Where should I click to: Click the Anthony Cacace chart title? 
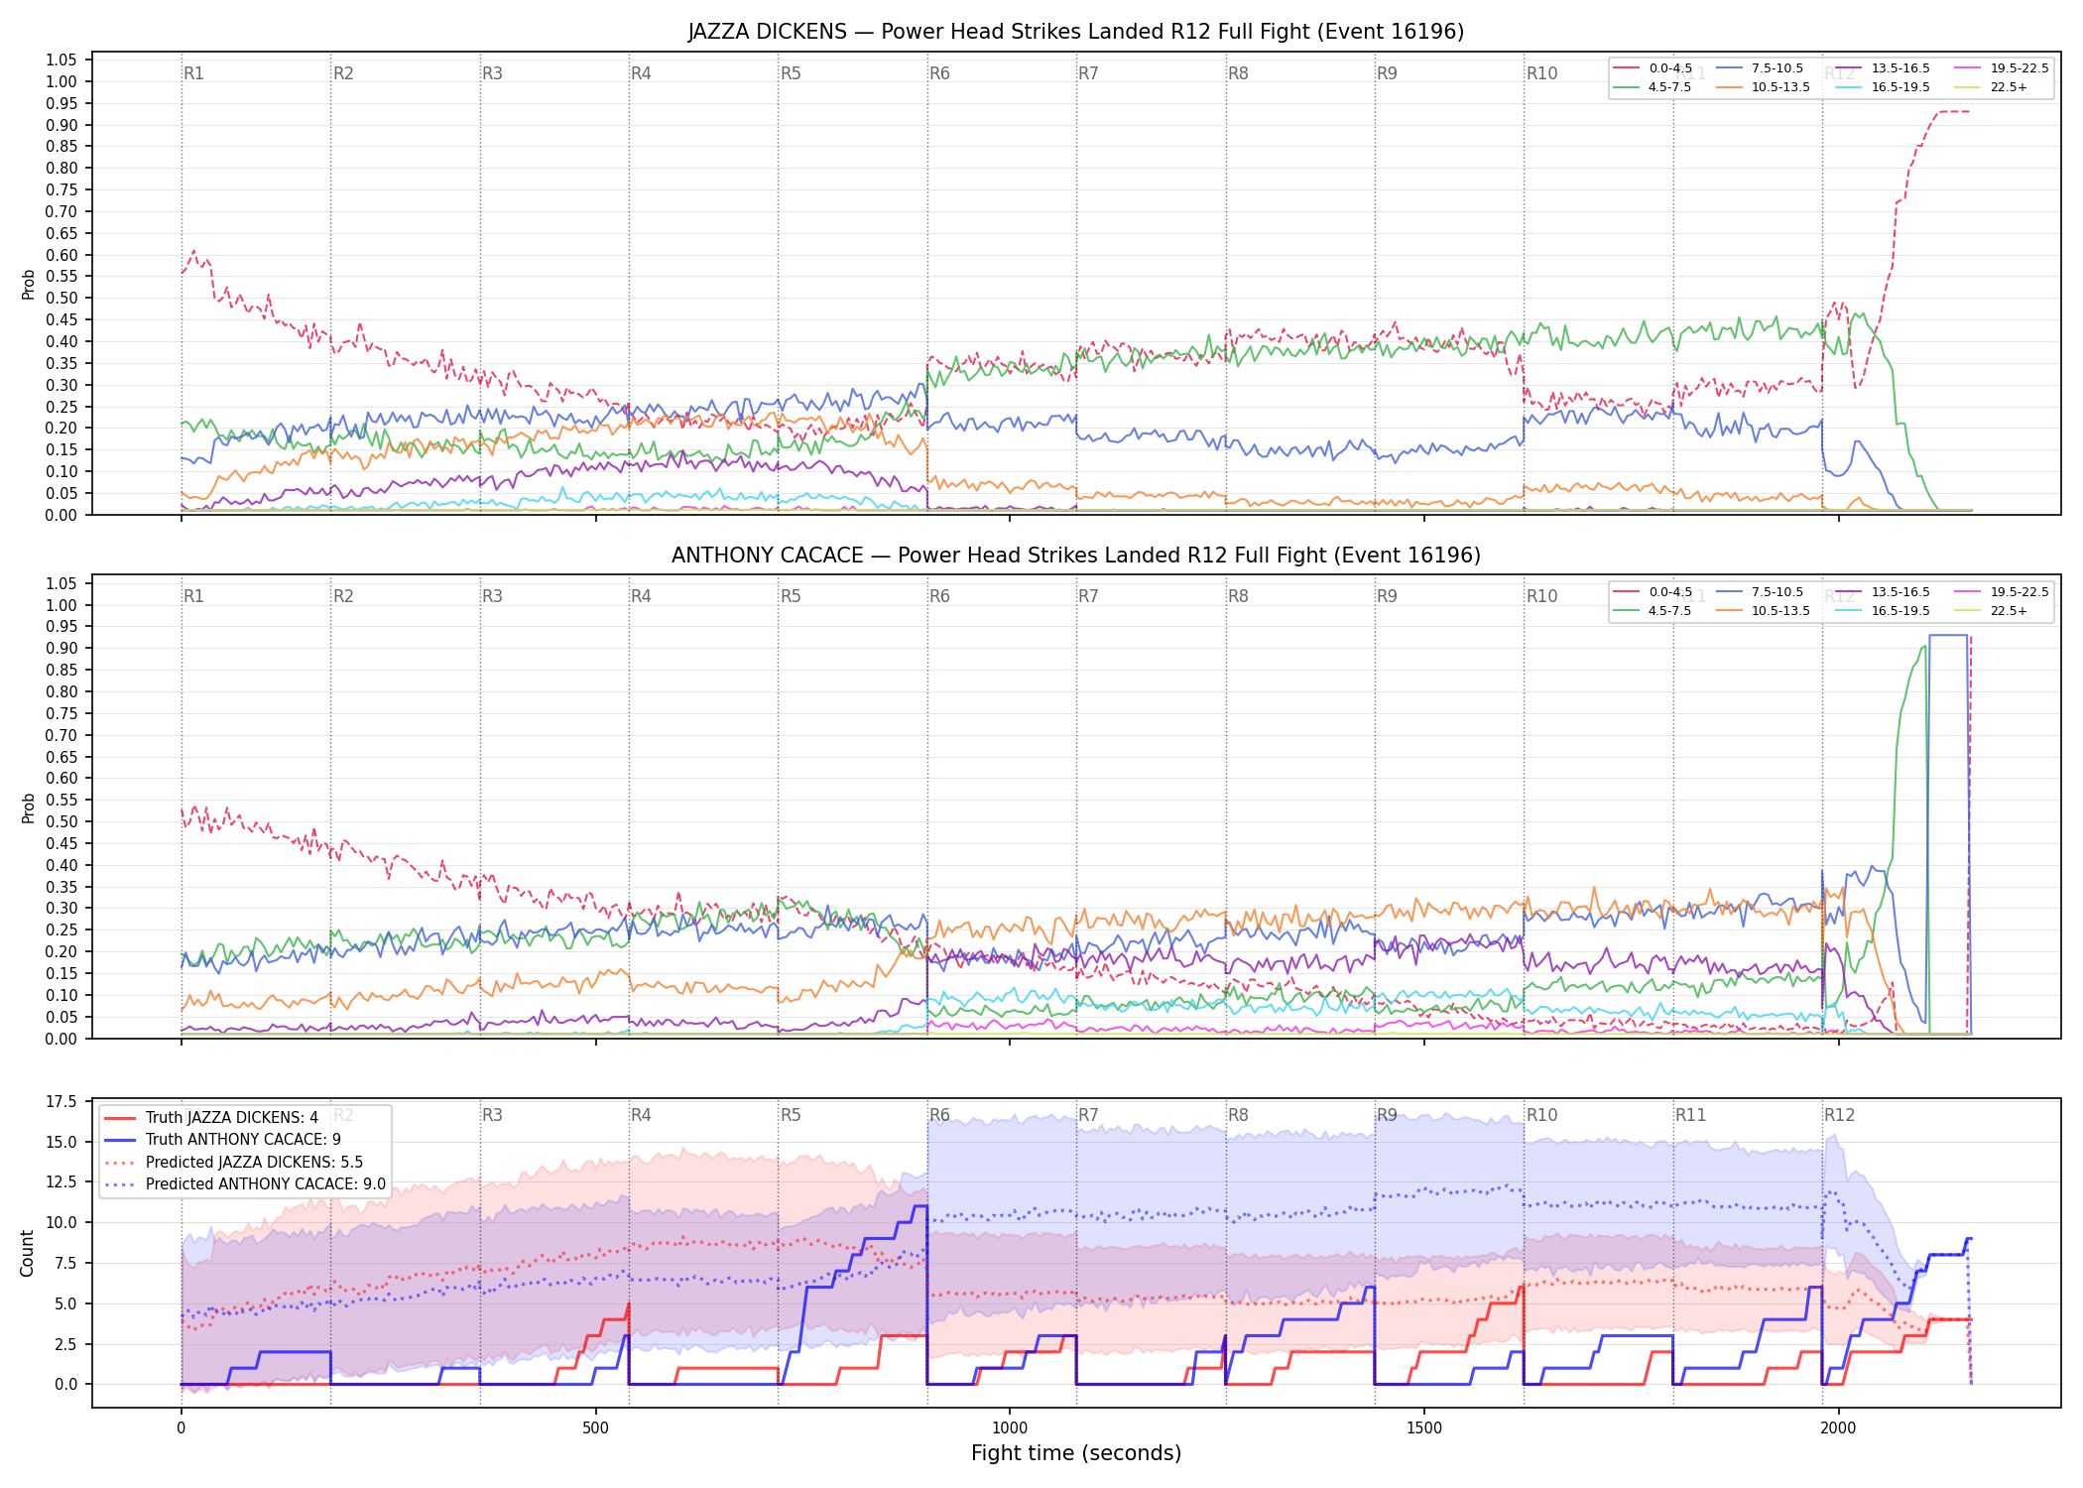[x=1076, y=556]
